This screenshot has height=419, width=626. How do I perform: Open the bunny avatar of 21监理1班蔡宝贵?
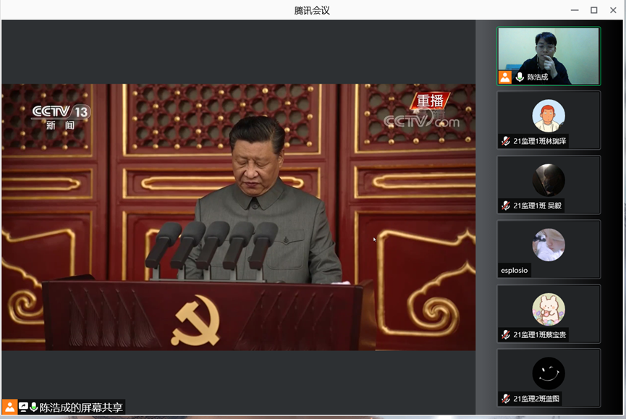(549, 309)
